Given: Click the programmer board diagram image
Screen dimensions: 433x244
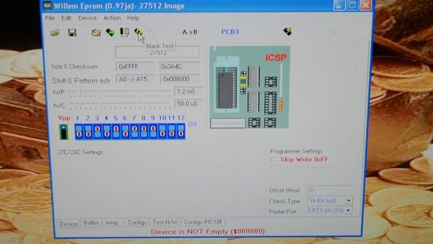Looking at the screenshot, I should (250, 87).
